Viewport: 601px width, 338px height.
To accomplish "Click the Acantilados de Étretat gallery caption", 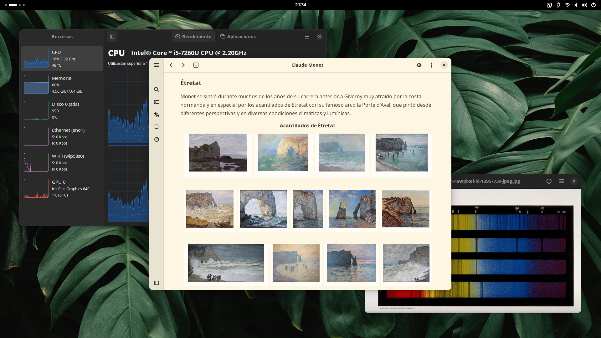I will (x=307, y=125).
